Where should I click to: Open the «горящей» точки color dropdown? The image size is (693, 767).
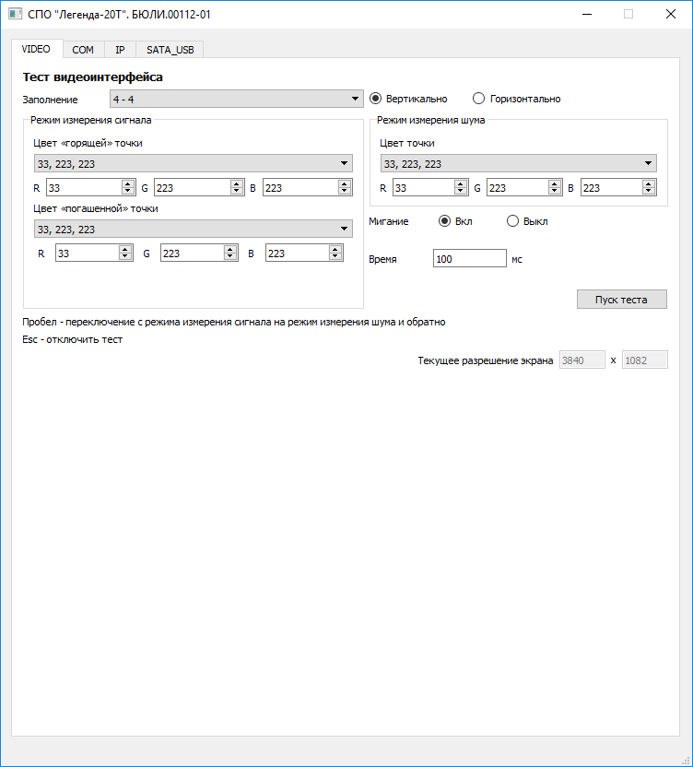click(x=193, y=164)
